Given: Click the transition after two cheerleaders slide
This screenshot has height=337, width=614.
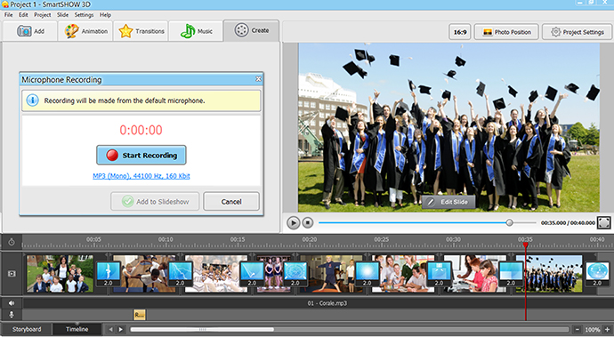Looking at the screenshot, I should [x=295, y=274].
